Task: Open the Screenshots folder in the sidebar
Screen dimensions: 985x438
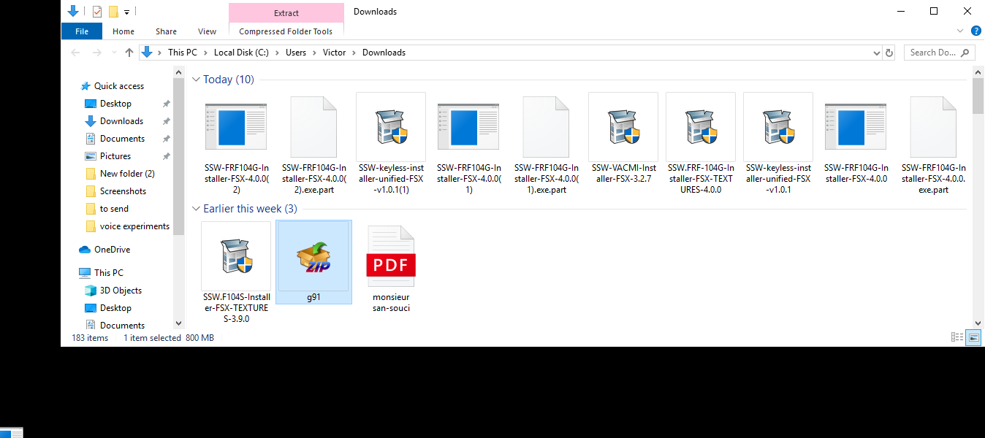Action: [x=123, y=191]
